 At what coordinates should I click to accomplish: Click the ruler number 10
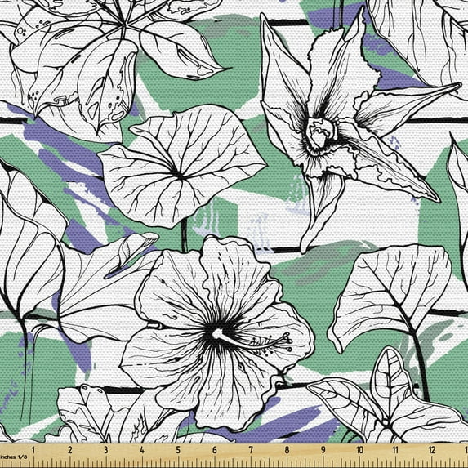pos(359,450)
